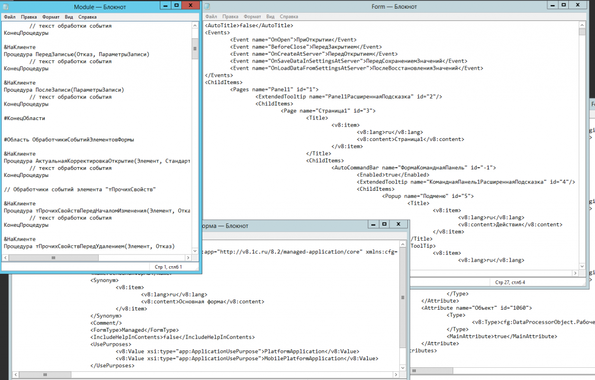This screenshot has width=595, height=380.
Task: Click the Module window horizontal scrollbar right arrow
Action: point(187,258)
